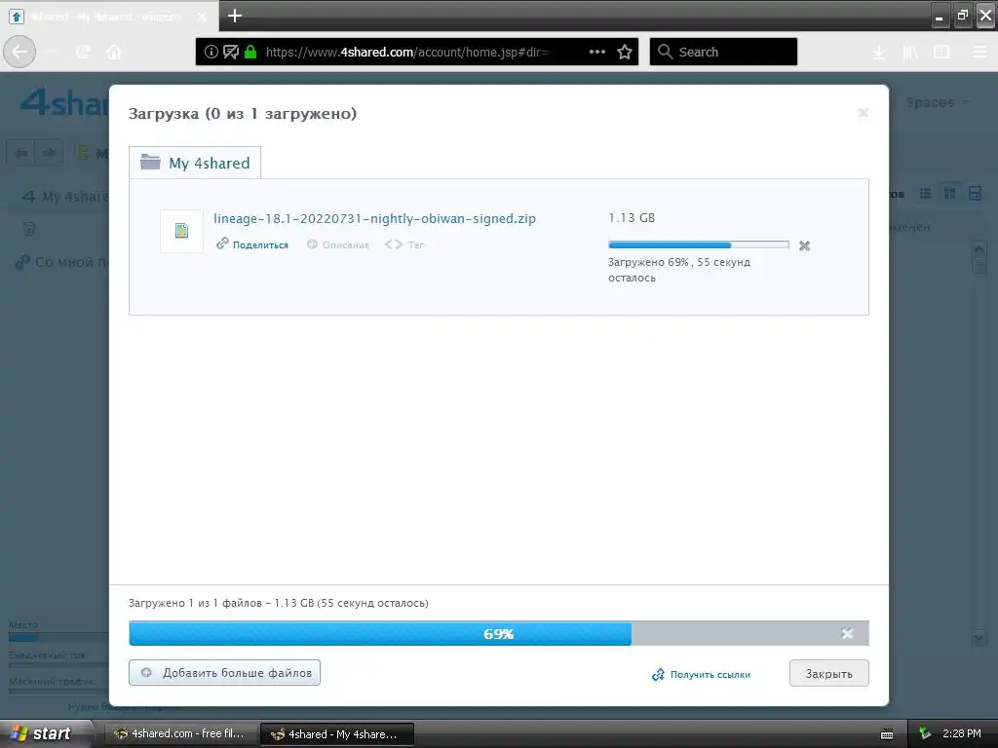
Task: Open the browser downloads arrow icon
Action: pyautogui.click(x=879, y=53)
